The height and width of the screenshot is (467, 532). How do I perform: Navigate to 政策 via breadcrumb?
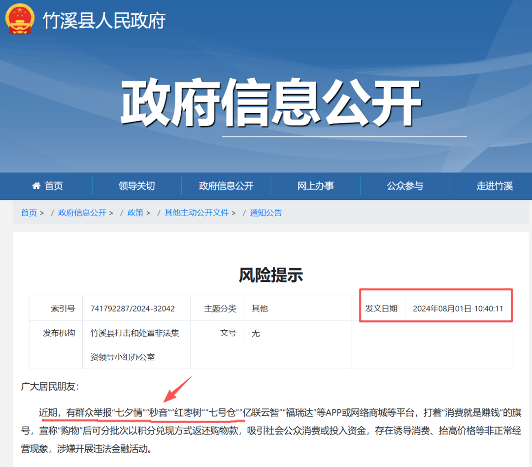(x=135, y=213)
